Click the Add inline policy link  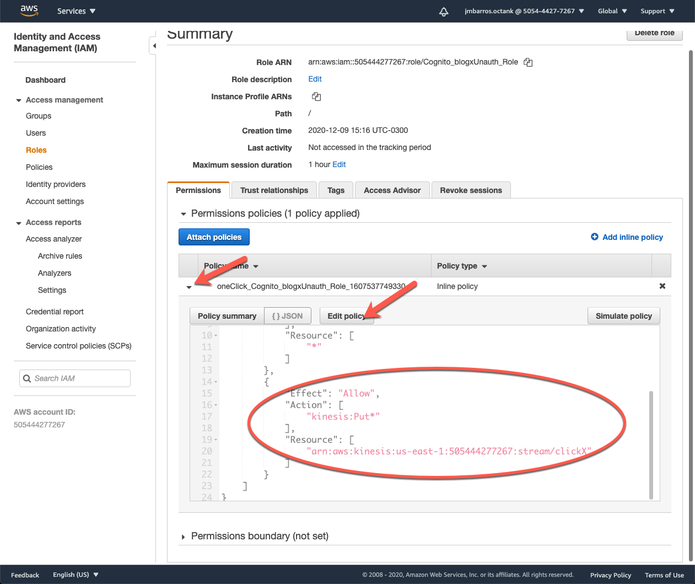(632, 237)
